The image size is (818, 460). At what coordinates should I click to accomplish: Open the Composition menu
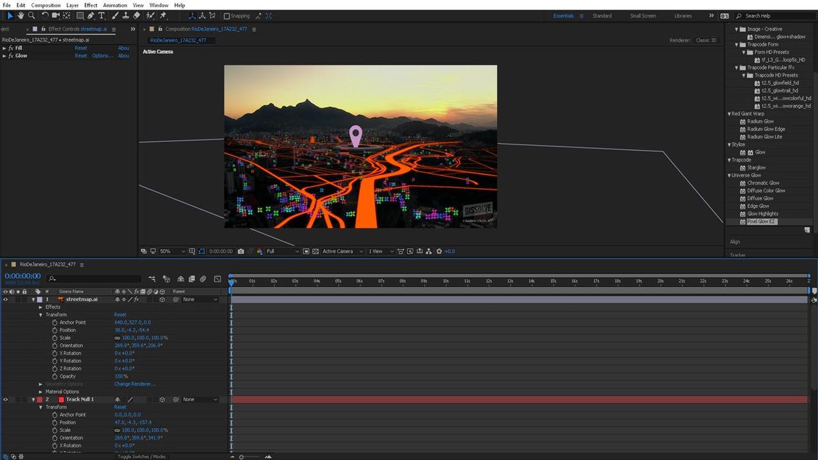point(45,5)
